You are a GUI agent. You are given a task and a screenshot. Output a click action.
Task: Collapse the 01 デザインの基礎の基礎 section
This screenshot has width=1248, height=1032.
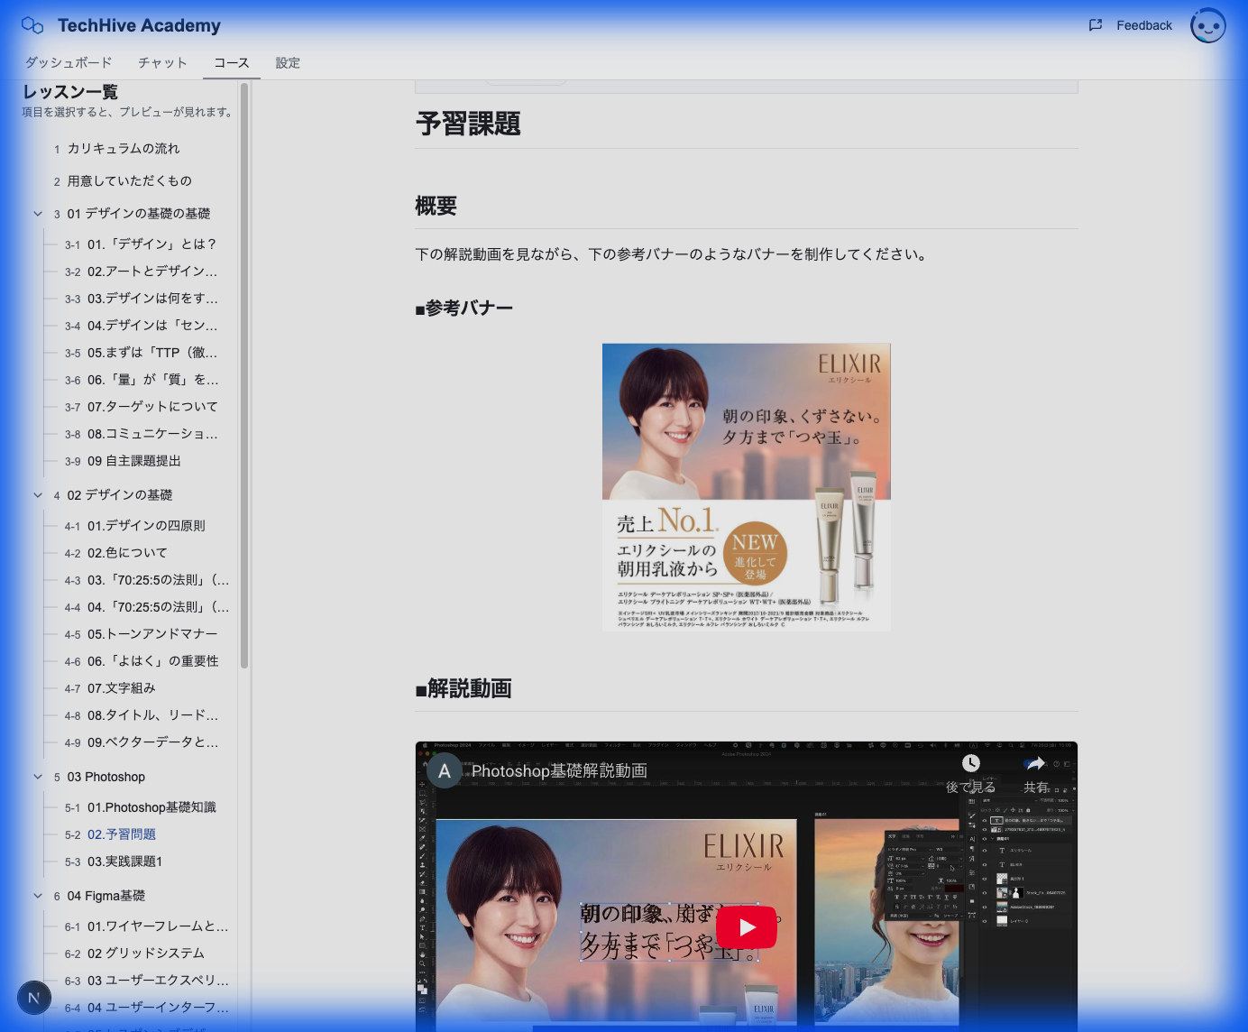38,214
